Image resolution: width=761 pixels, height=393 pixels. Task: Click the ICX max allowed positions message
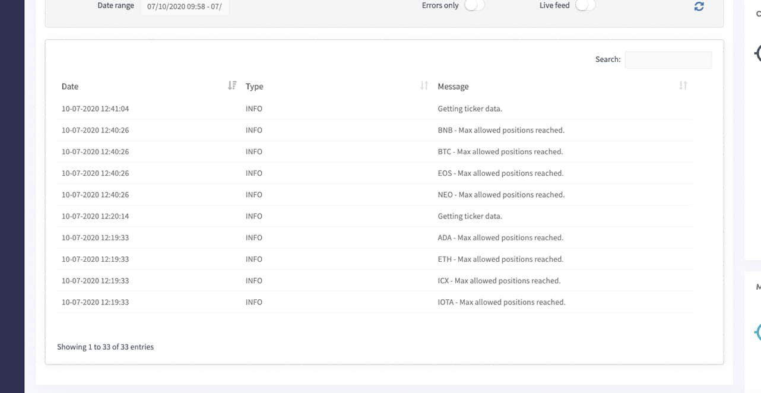click(499, 281)
